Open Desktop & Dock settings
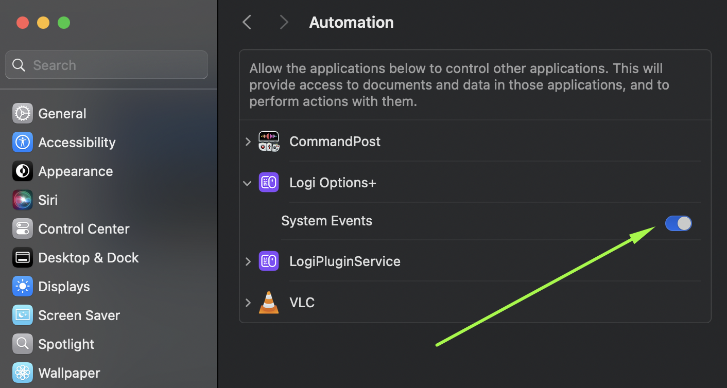The image size is (727, 388). [88, 258]
